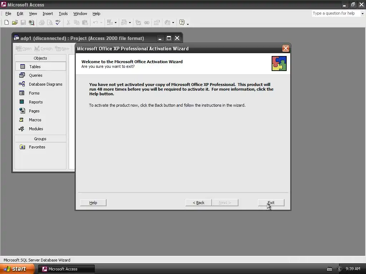Click the Script Editor toolbar icon
The image size is (366, 274).
tap(147, 22)
